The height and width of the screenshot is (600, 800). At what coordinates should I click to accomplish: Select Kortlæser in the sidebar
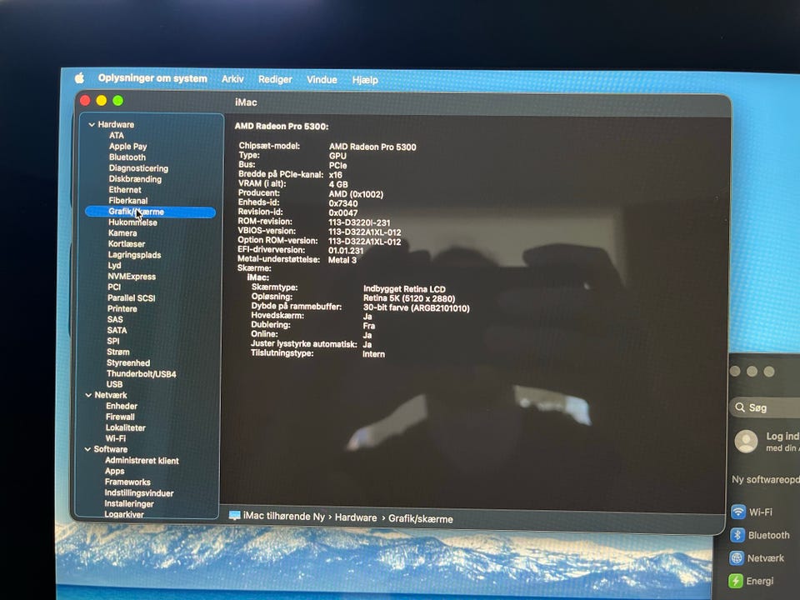tap(127, 244)
